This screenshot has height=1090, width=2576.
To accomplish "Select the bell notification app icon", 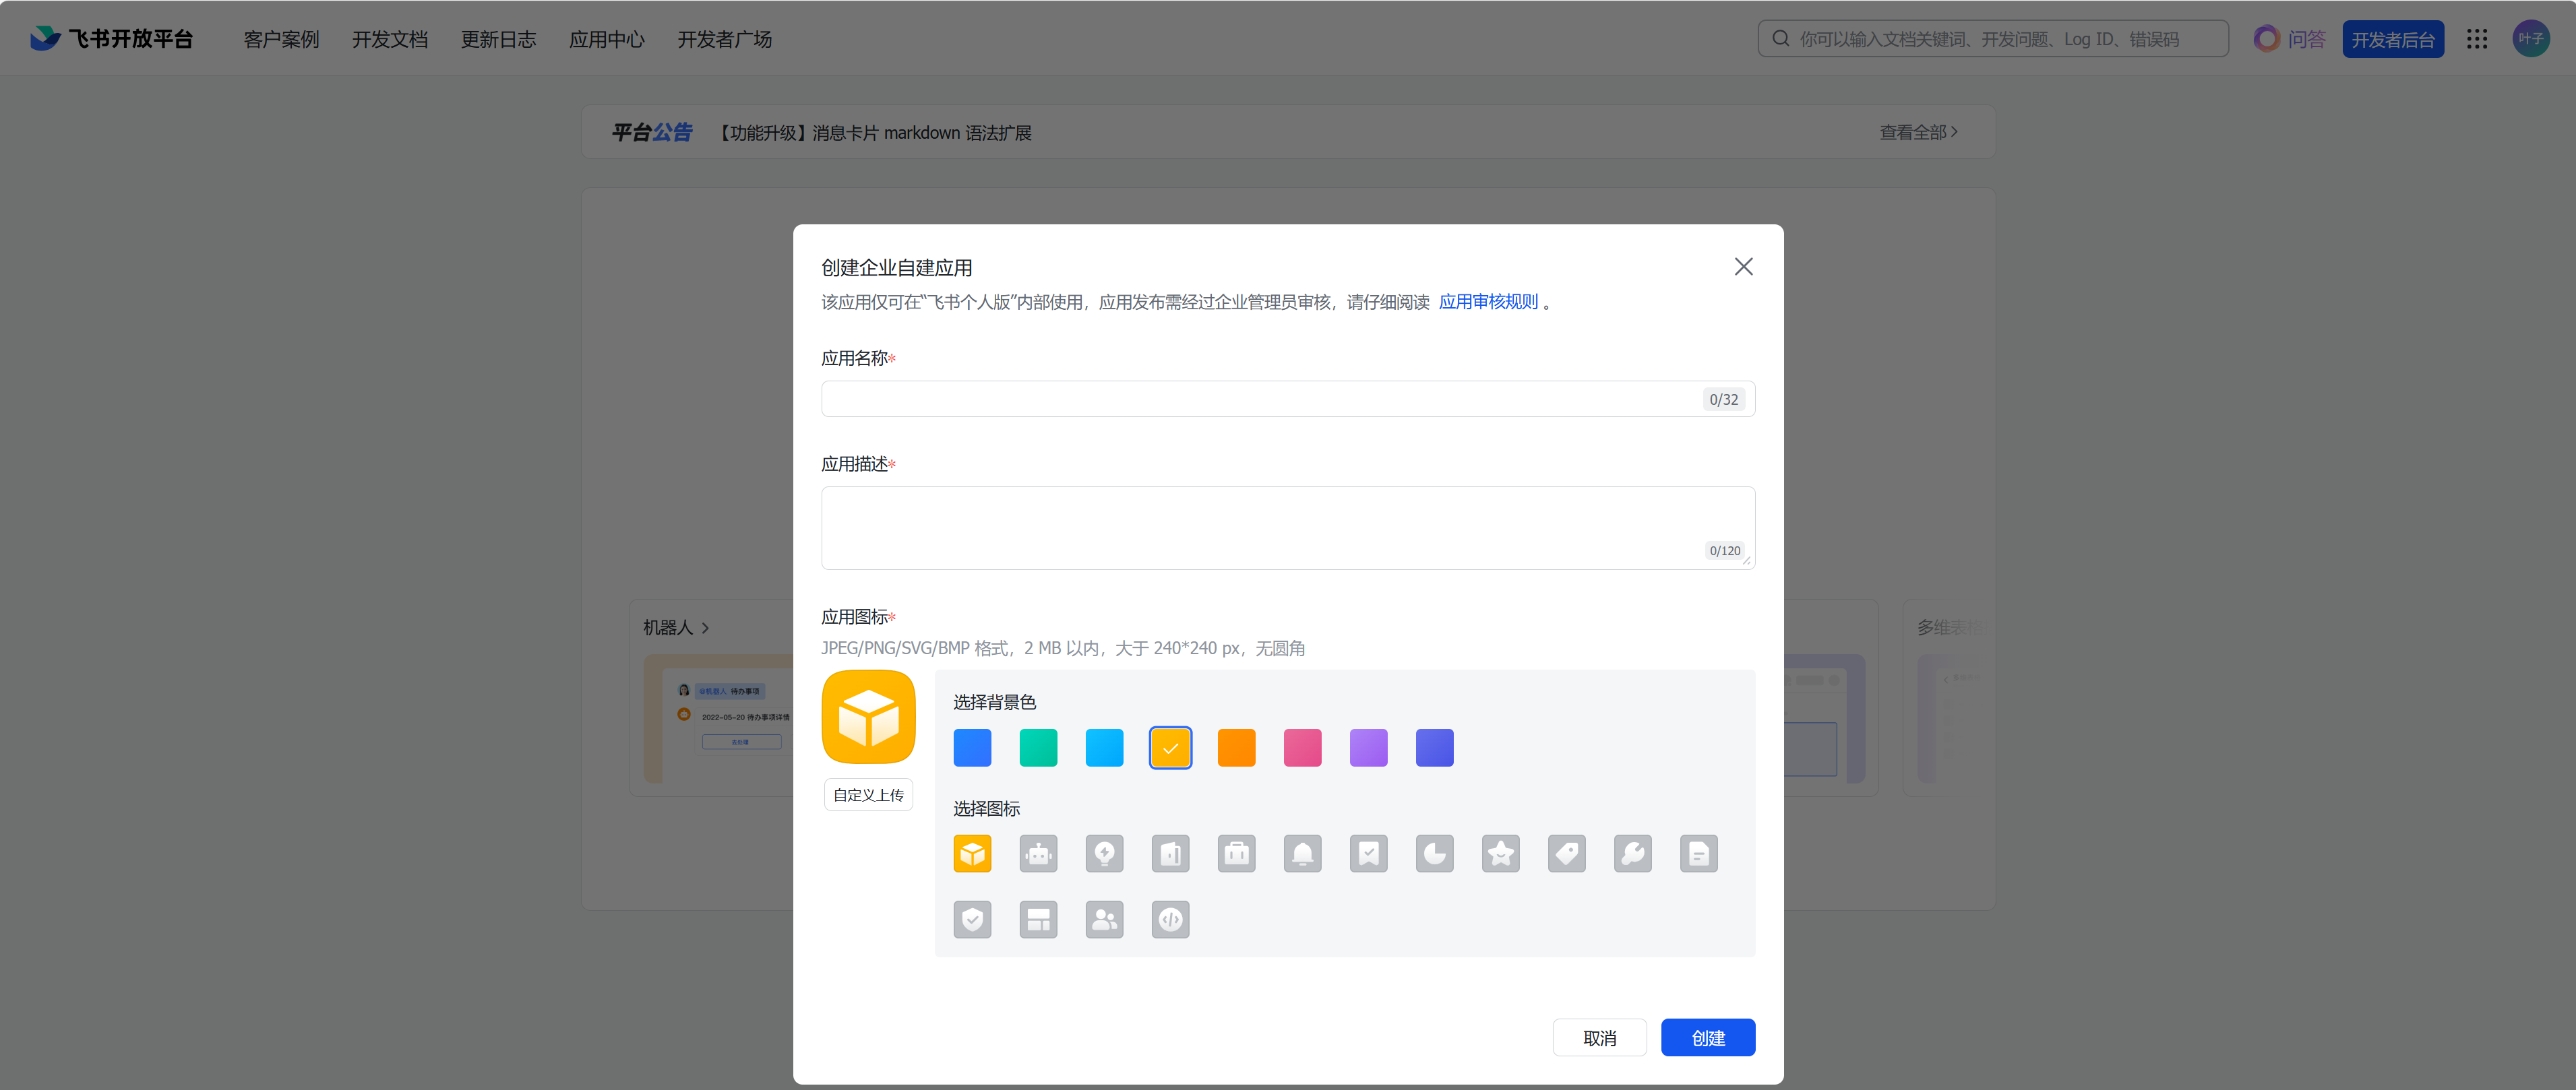I will point(1302,854).
